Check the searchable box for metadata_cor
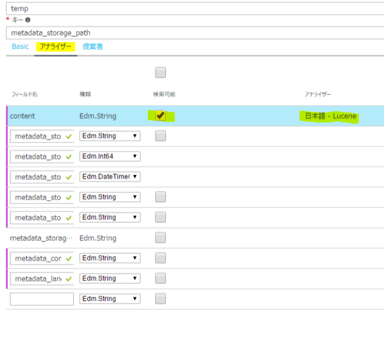Screen dimensions: 384x341 pyautogui.click(x=161, y=258)
